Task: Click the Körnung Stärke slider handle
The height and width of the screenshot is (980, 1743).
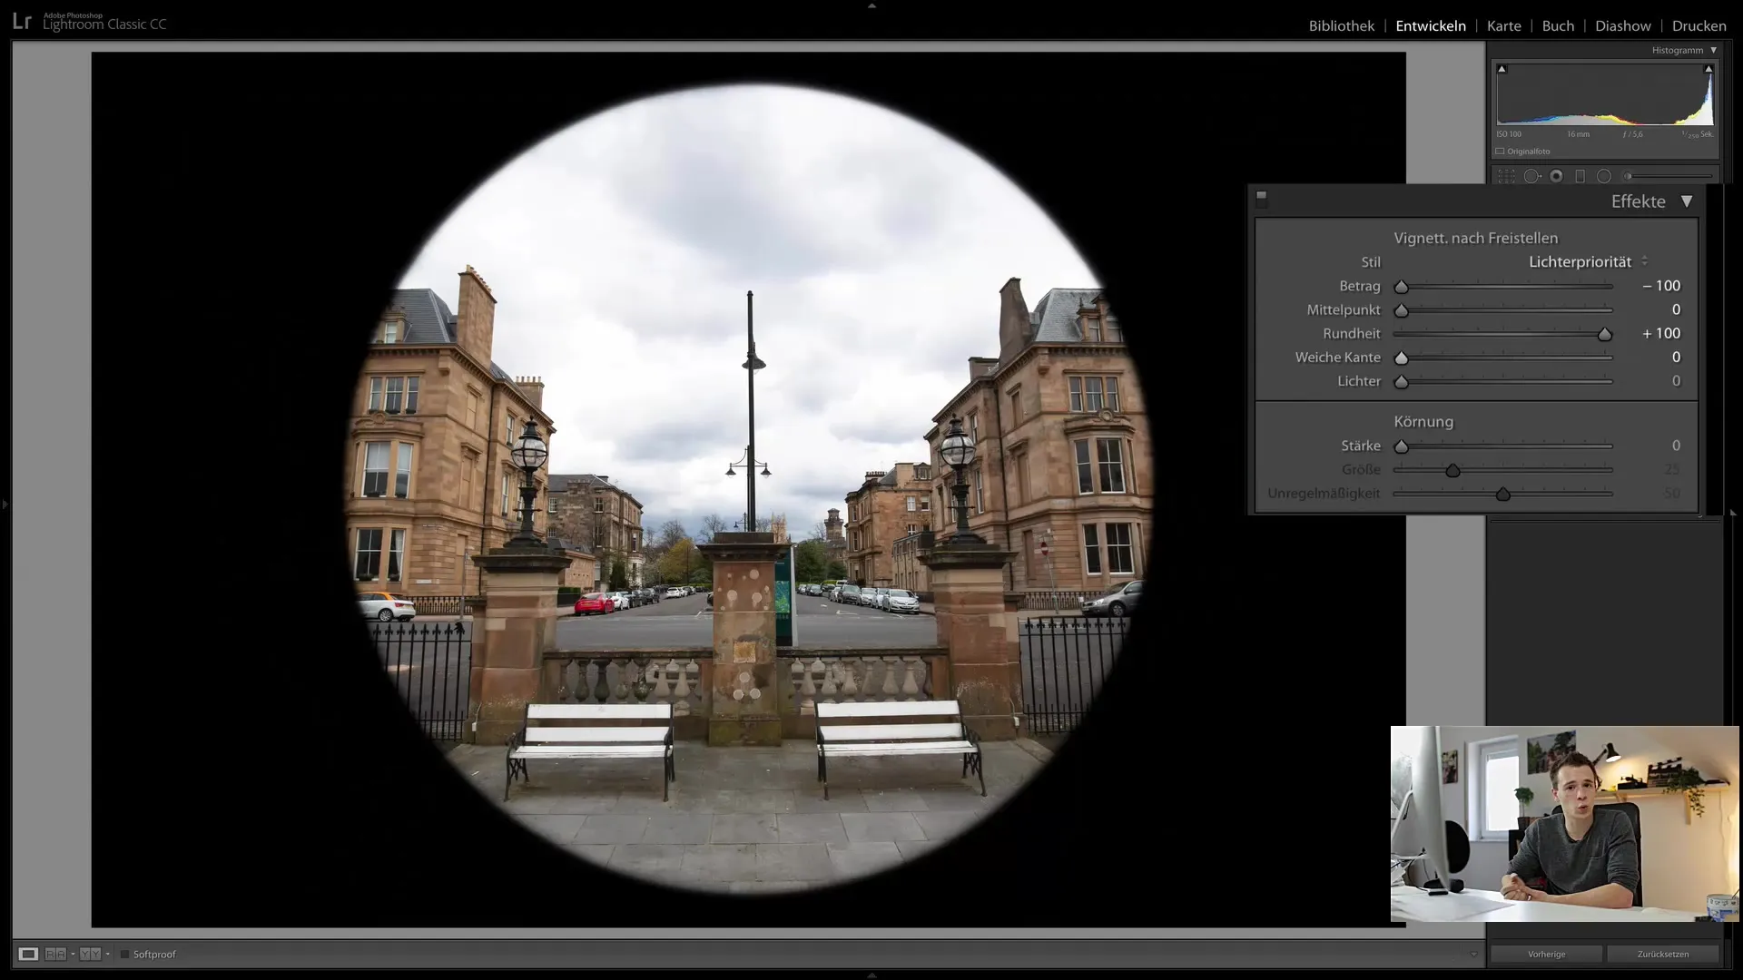Action: click(x=1401, y=446)
